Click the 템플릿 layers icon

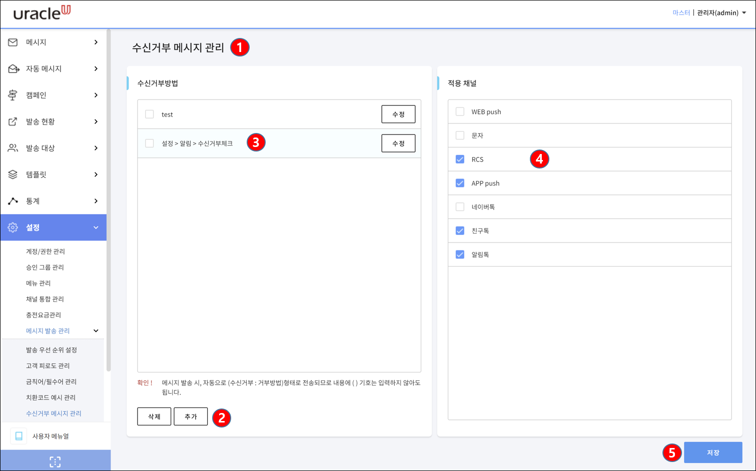pyautogui.click(x=13, y=174)
